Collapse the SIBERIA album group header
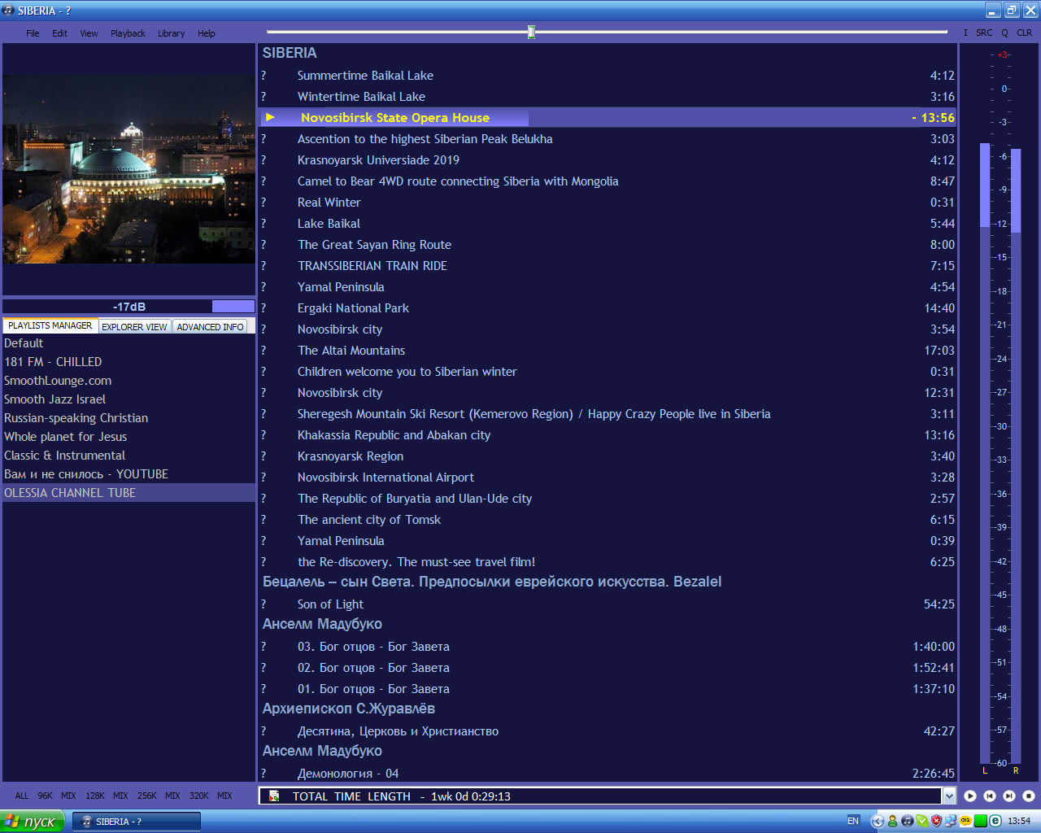This screenshot has width=1041, height=833. tap(290, 53)
